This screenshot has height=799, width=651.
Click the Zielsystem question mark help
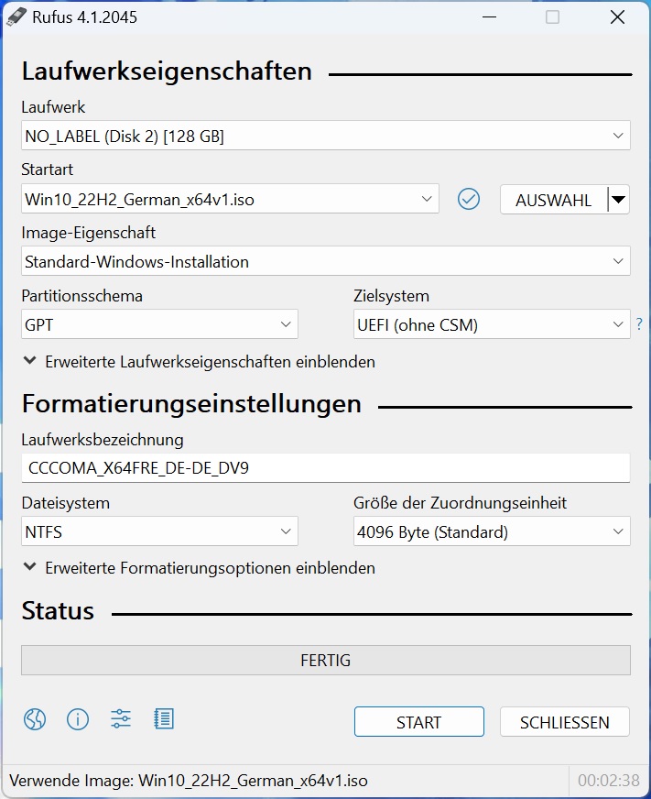tap(639, 324)
